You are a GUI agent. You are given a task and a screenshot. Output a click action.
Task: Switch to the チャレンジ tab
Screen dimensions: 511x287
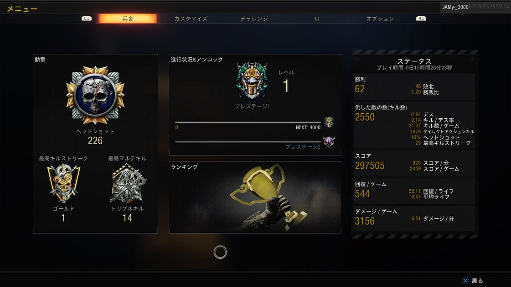pos(254,19)
